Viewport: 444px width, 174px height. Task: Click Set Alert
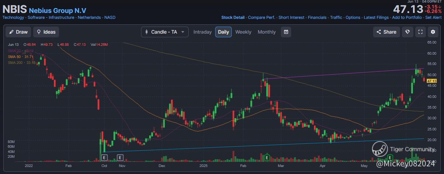pyautogui.click(x=433, y=17)
